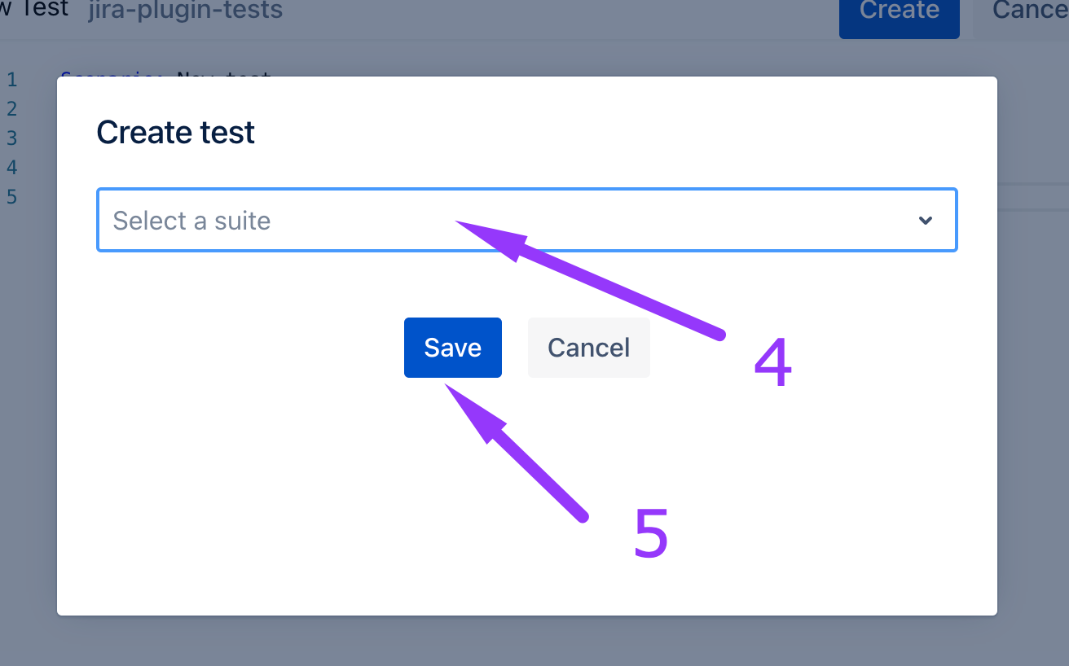Click editor line number 1
Viewport: 1069px width, 666px height.
(x=12, y=80)
